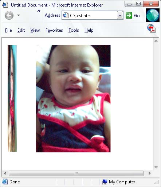Open the File menu
Screen dimensions: 161x187
(x=8, y=30)
